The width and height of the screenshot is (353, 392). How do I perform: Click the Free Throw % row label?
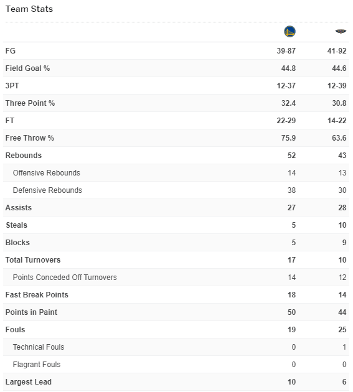[x=29, y=138]
